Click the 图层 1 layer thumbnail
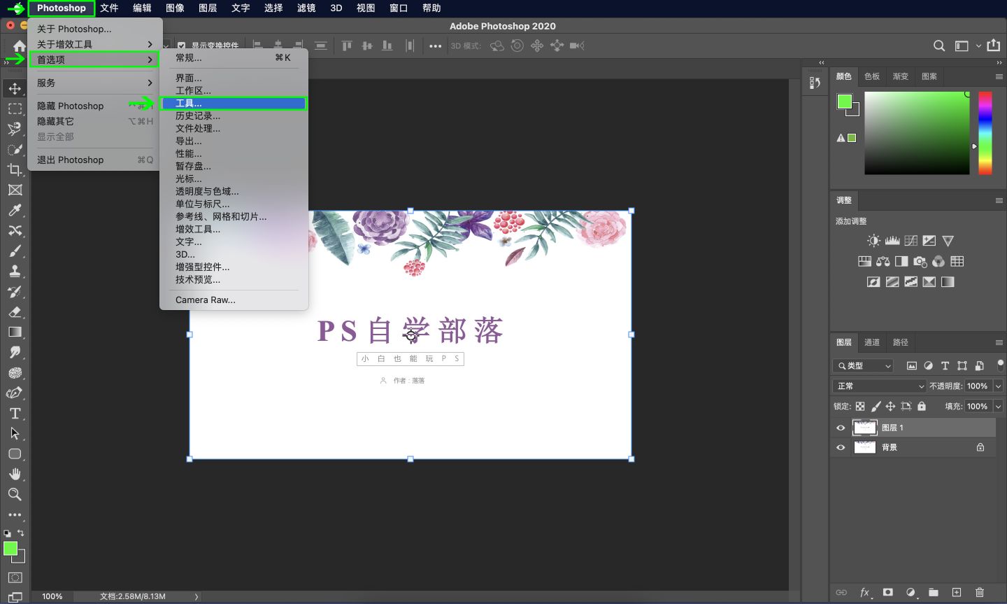Screen dimensions: 1007x604 click(865, 427)
